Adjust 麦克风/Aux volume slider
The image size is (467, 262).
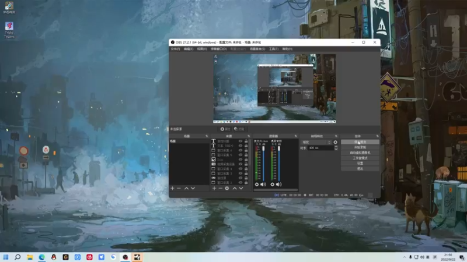coord(263,163)
